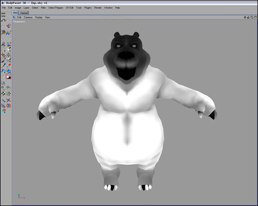Click the red circular ring icon

(x=9, y=106)
